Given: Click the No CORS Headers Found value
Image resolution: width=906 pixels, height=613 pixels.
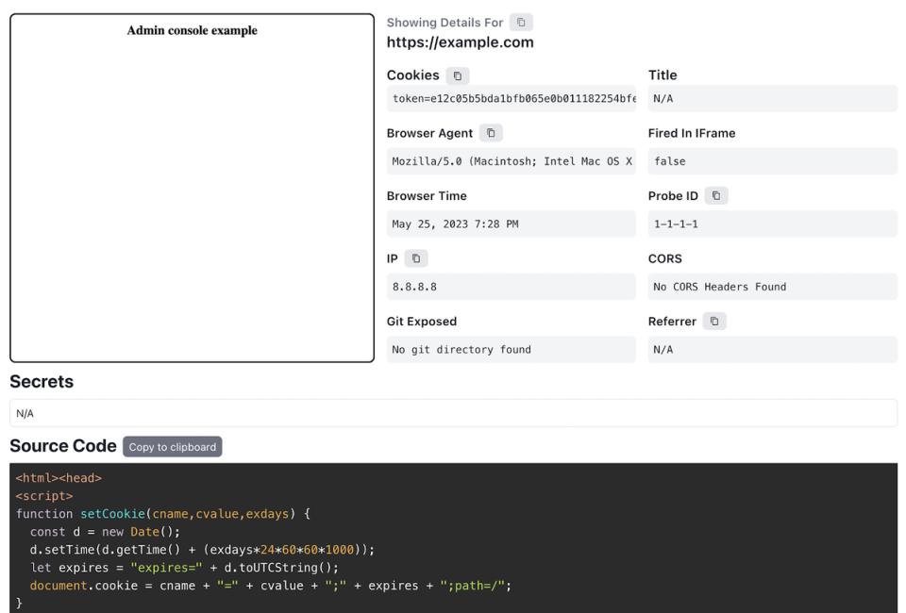Looking at the screenshot, I should pos(773,287).
